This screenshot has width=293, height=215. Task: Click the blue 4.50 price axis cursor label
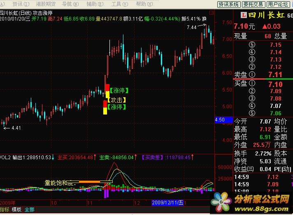[223, 120]
